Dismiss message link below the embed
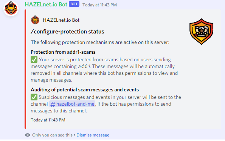The height and width of the screenshot is (141, 225). pos(93,135)
